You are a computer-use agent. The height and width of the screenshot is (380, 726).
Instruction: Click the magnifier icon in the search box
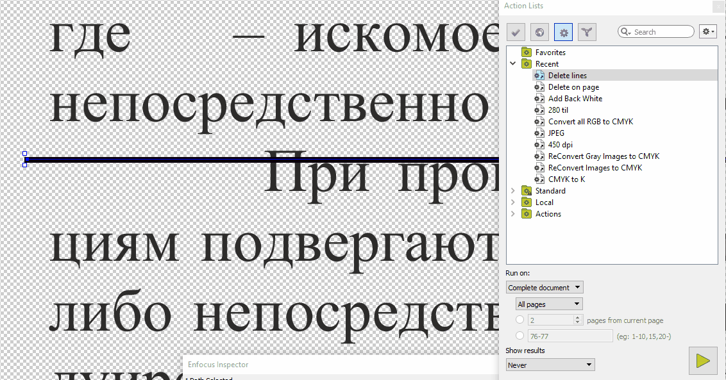625,31
